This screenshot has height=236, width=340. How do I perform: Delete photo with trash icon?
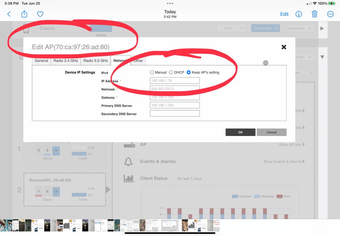pyautogui.click(x=314, y=14)
